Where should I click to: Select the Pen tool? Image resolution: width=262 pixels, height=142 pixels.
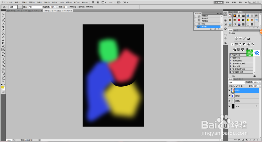[3, 59]
